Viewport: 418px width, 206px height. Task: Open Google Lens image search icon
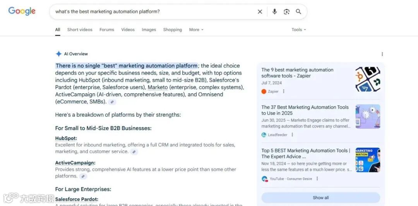(x=286, y=12)
